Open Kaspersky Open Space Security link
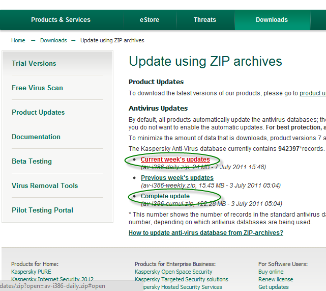326x291 pixels. coord(173,272)
